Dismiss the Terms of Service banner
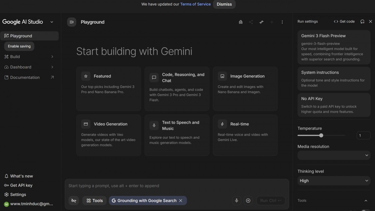This screenshot has width=375, height=211. (x=224, y=4)
